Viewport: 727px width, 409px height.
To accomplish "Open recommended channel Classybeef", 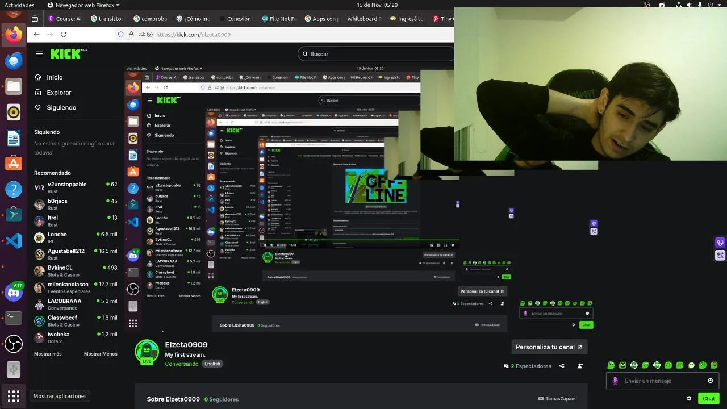I will (x=76, y=321).
